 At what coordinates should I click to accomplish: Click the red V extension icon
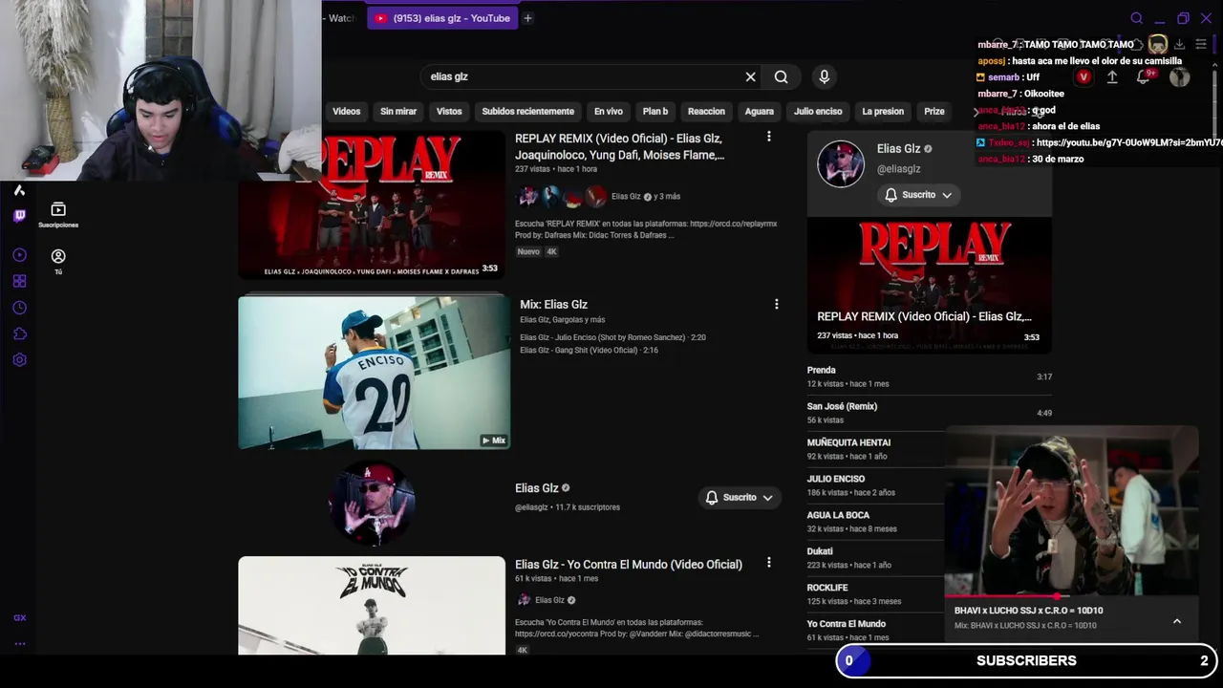pyautogui.click(x=1083, y=77)
